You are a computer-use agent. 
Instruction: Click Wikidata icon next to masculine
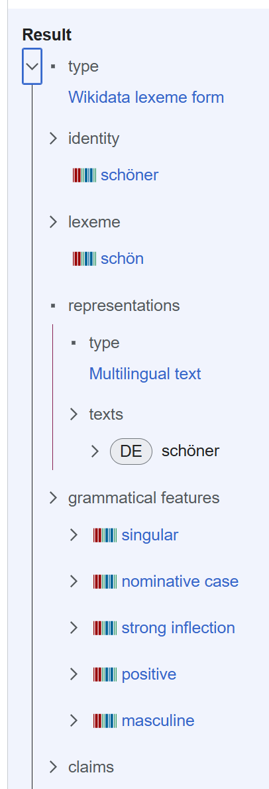click(105, 721)
